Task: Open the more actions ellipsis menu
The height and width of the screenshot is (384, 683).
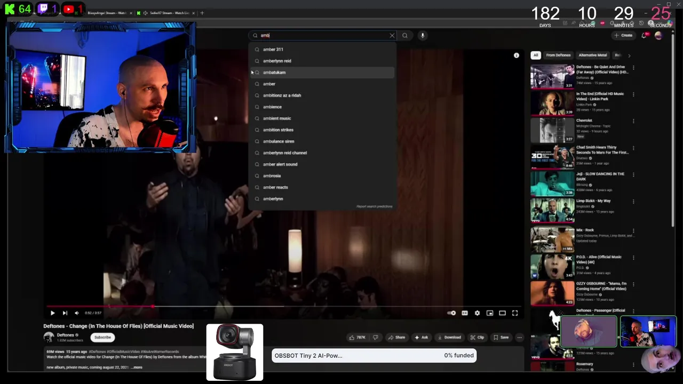Action: 519,337
